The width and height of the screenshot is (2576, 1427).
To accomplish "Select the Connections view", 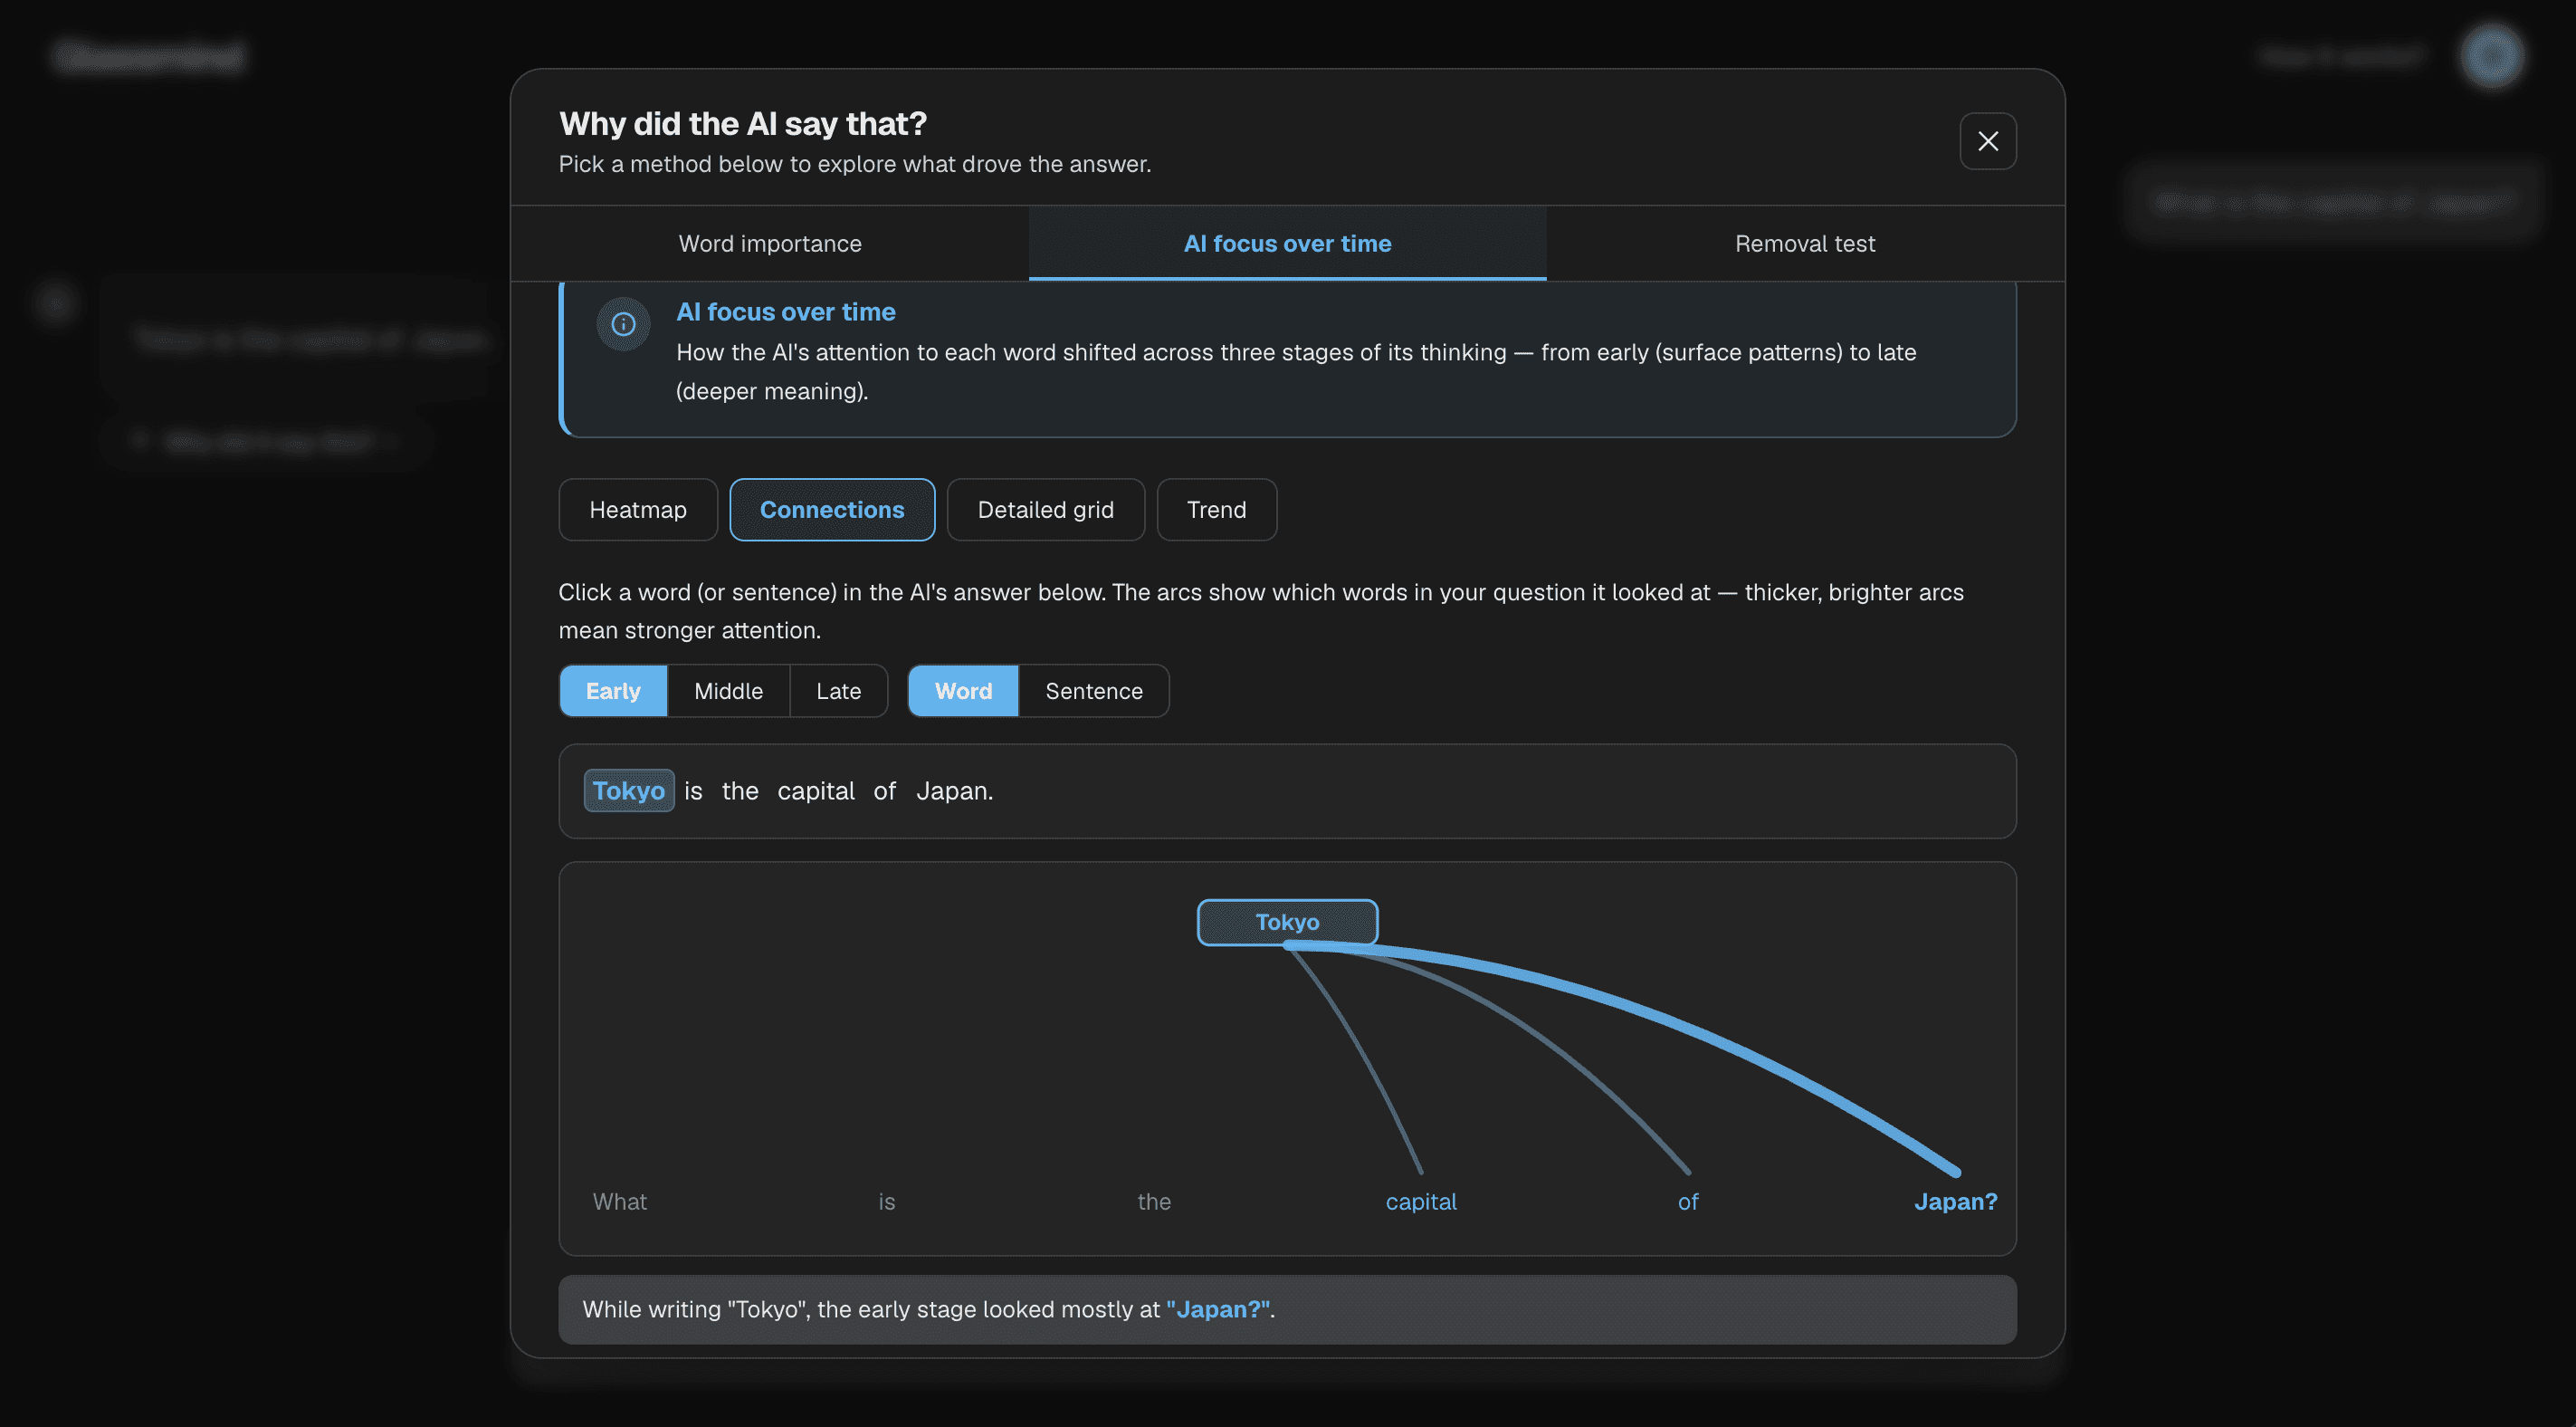I will (832, 510).
